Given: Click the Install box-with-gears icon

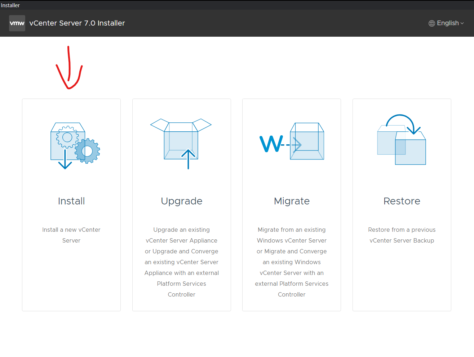Looking at the screenshot, I should point(75,146).
